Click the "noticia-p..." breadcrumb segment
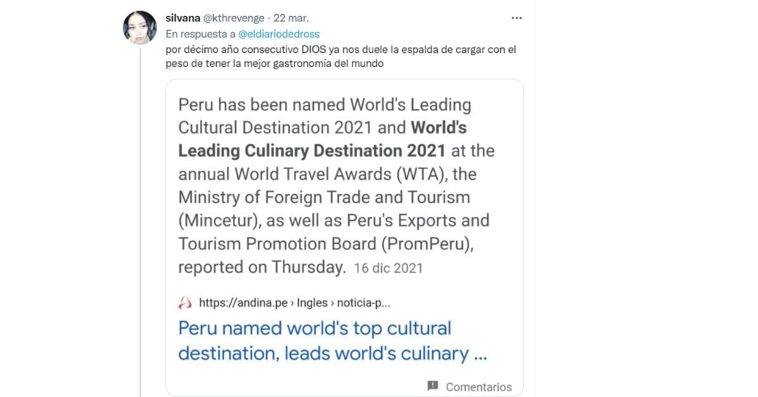This screenshot has width=758, height=397. click(x=364, y=303)
